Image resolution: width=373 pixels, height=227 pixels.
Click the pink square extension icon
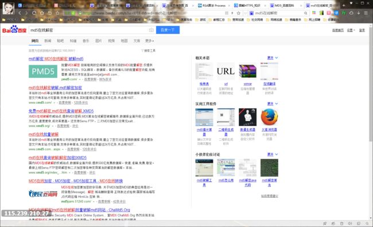[329, 13]
